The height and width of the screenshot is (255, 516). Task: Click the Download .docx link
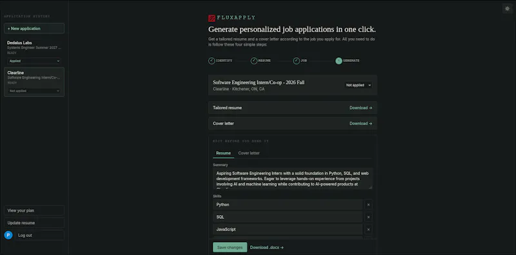266,247
